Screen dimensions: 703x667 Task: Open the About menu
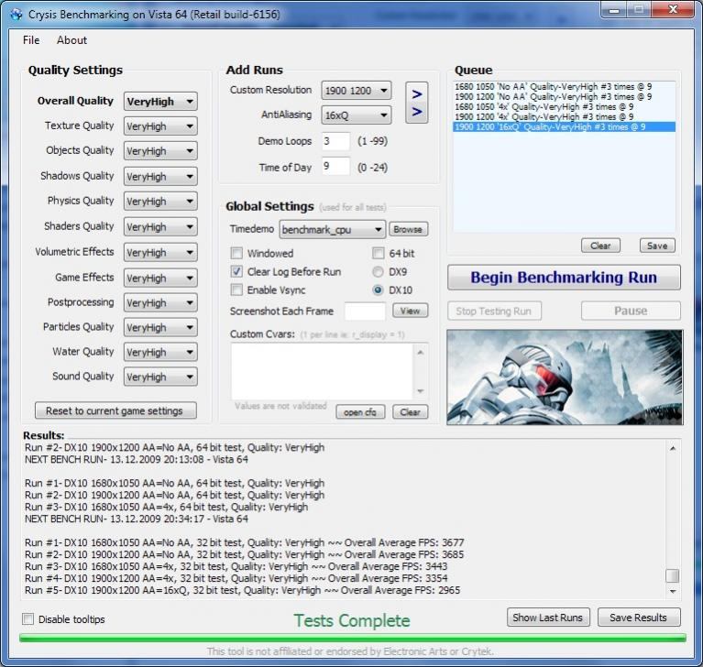pyautogui.click(x=71, y=40)
